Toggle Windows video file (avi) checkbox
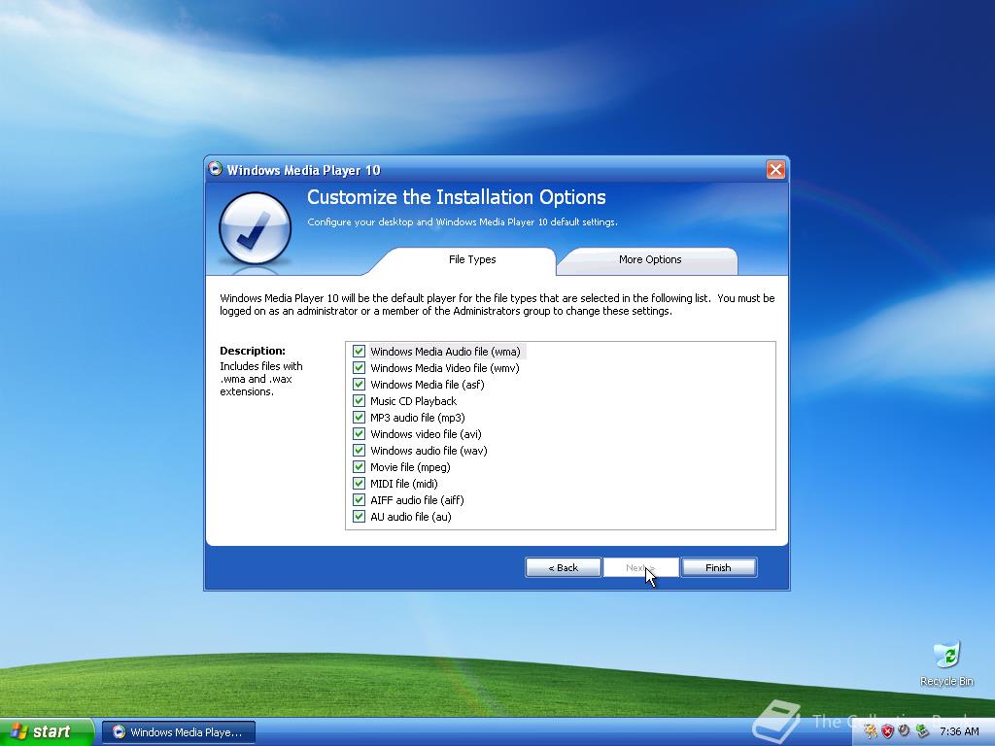The image size is (995, 746). click(x=360, y=434)
